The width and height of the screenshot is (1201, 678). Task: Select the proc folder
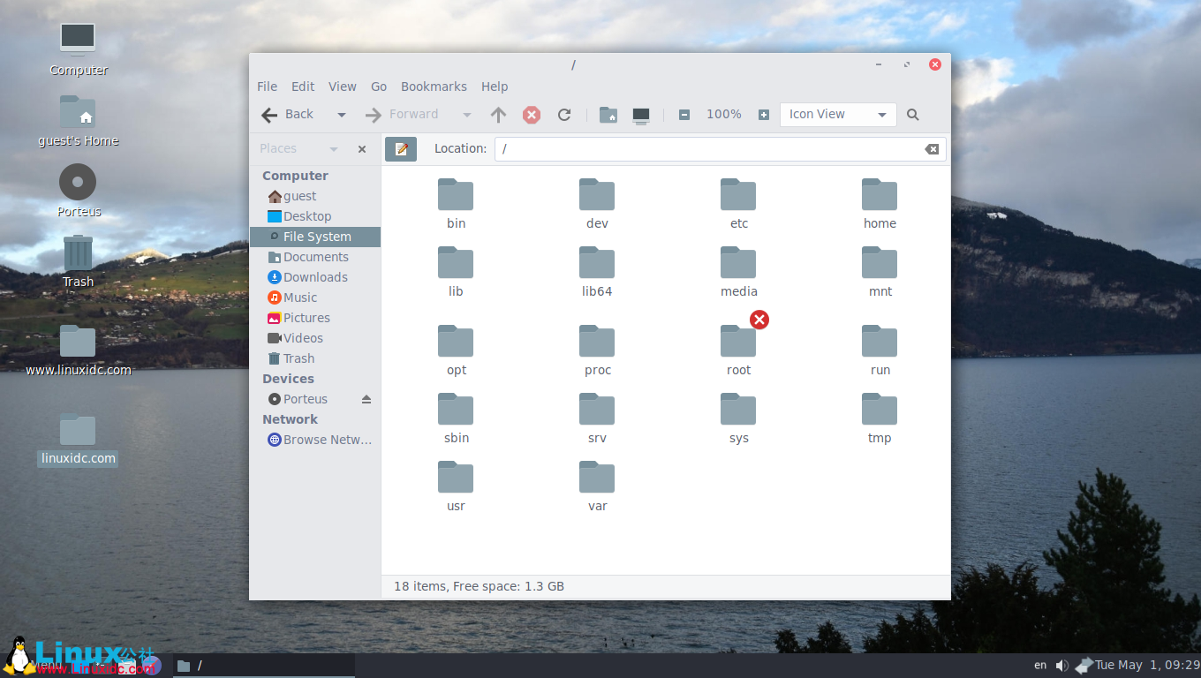click(x=597, y=350)
